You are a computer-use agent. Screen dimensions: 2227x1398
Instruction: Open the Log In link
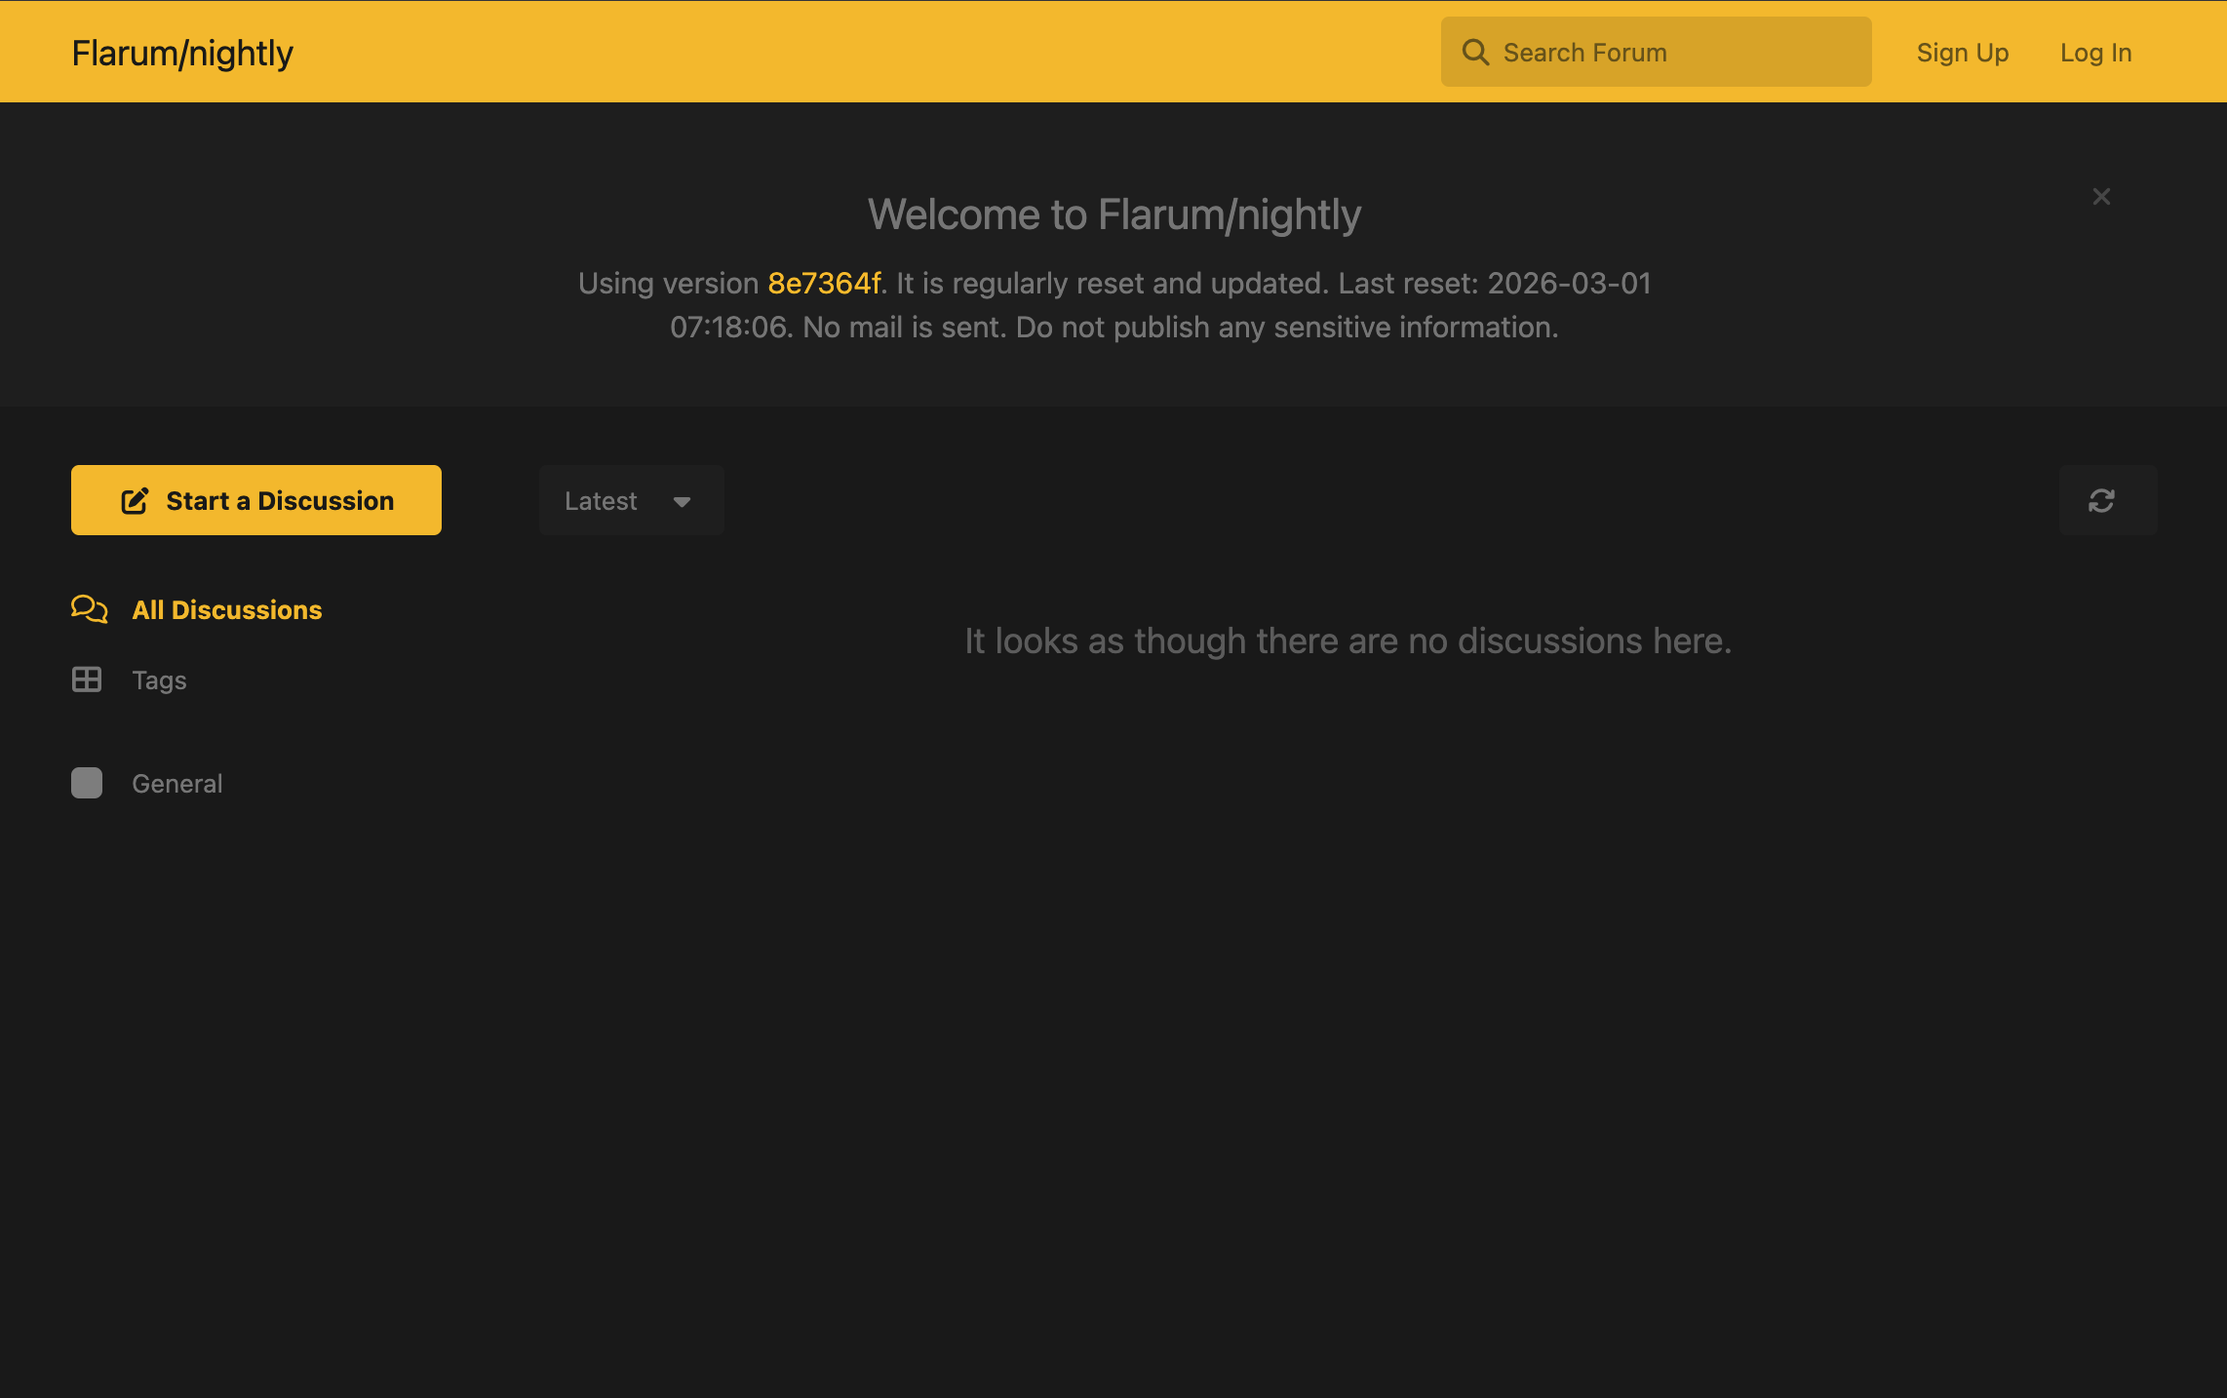pyautogui.click(x=2095, y=53)
